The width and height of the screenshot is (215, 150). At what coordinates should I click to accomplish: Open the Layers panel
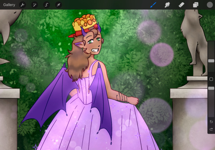pos(195,5)
